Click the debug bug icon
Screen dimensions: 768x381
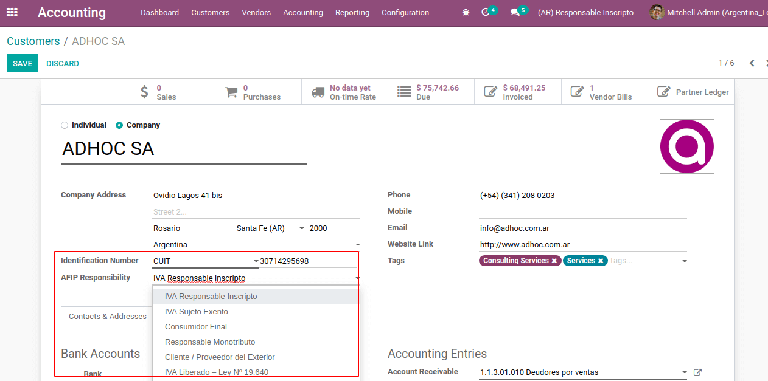(x=466, y=12)
